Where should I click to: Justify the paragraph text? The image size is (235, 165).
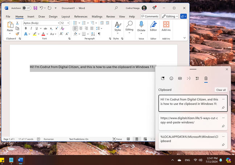[x=92, y=28]
